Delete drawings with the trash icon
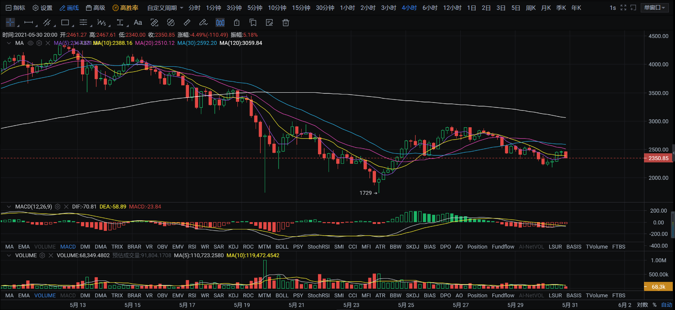This screenshot has height=310, width=675. [286, 23]
